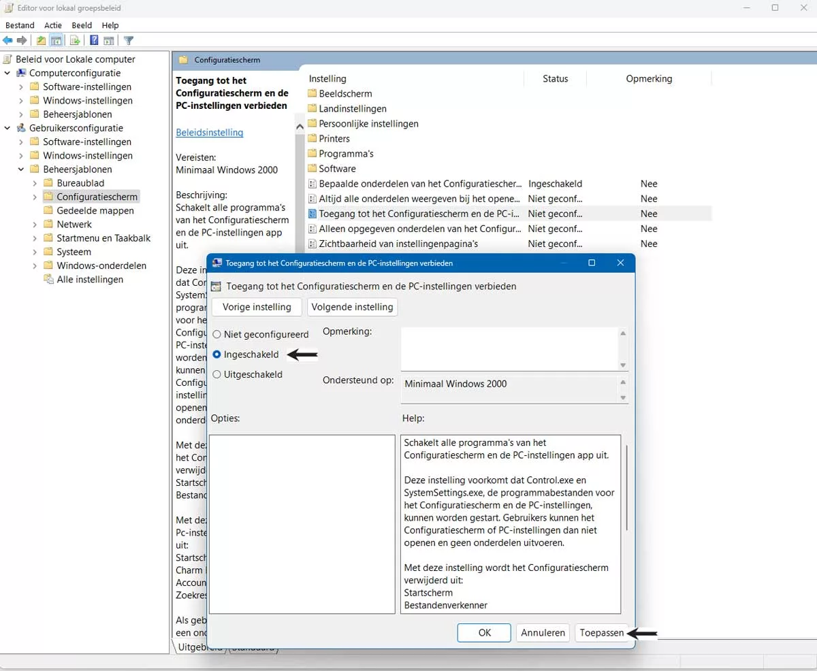The image size is (817, 671).
Task: Click the grey Forward arrow in the toolbar
Action: pyautogui.click(x=22, y=41)
